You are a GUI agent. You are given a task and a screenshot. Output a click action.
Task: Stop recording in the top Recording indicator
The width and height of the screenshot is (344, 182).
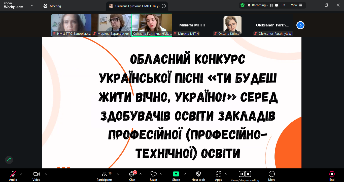(x=277, y=5)
